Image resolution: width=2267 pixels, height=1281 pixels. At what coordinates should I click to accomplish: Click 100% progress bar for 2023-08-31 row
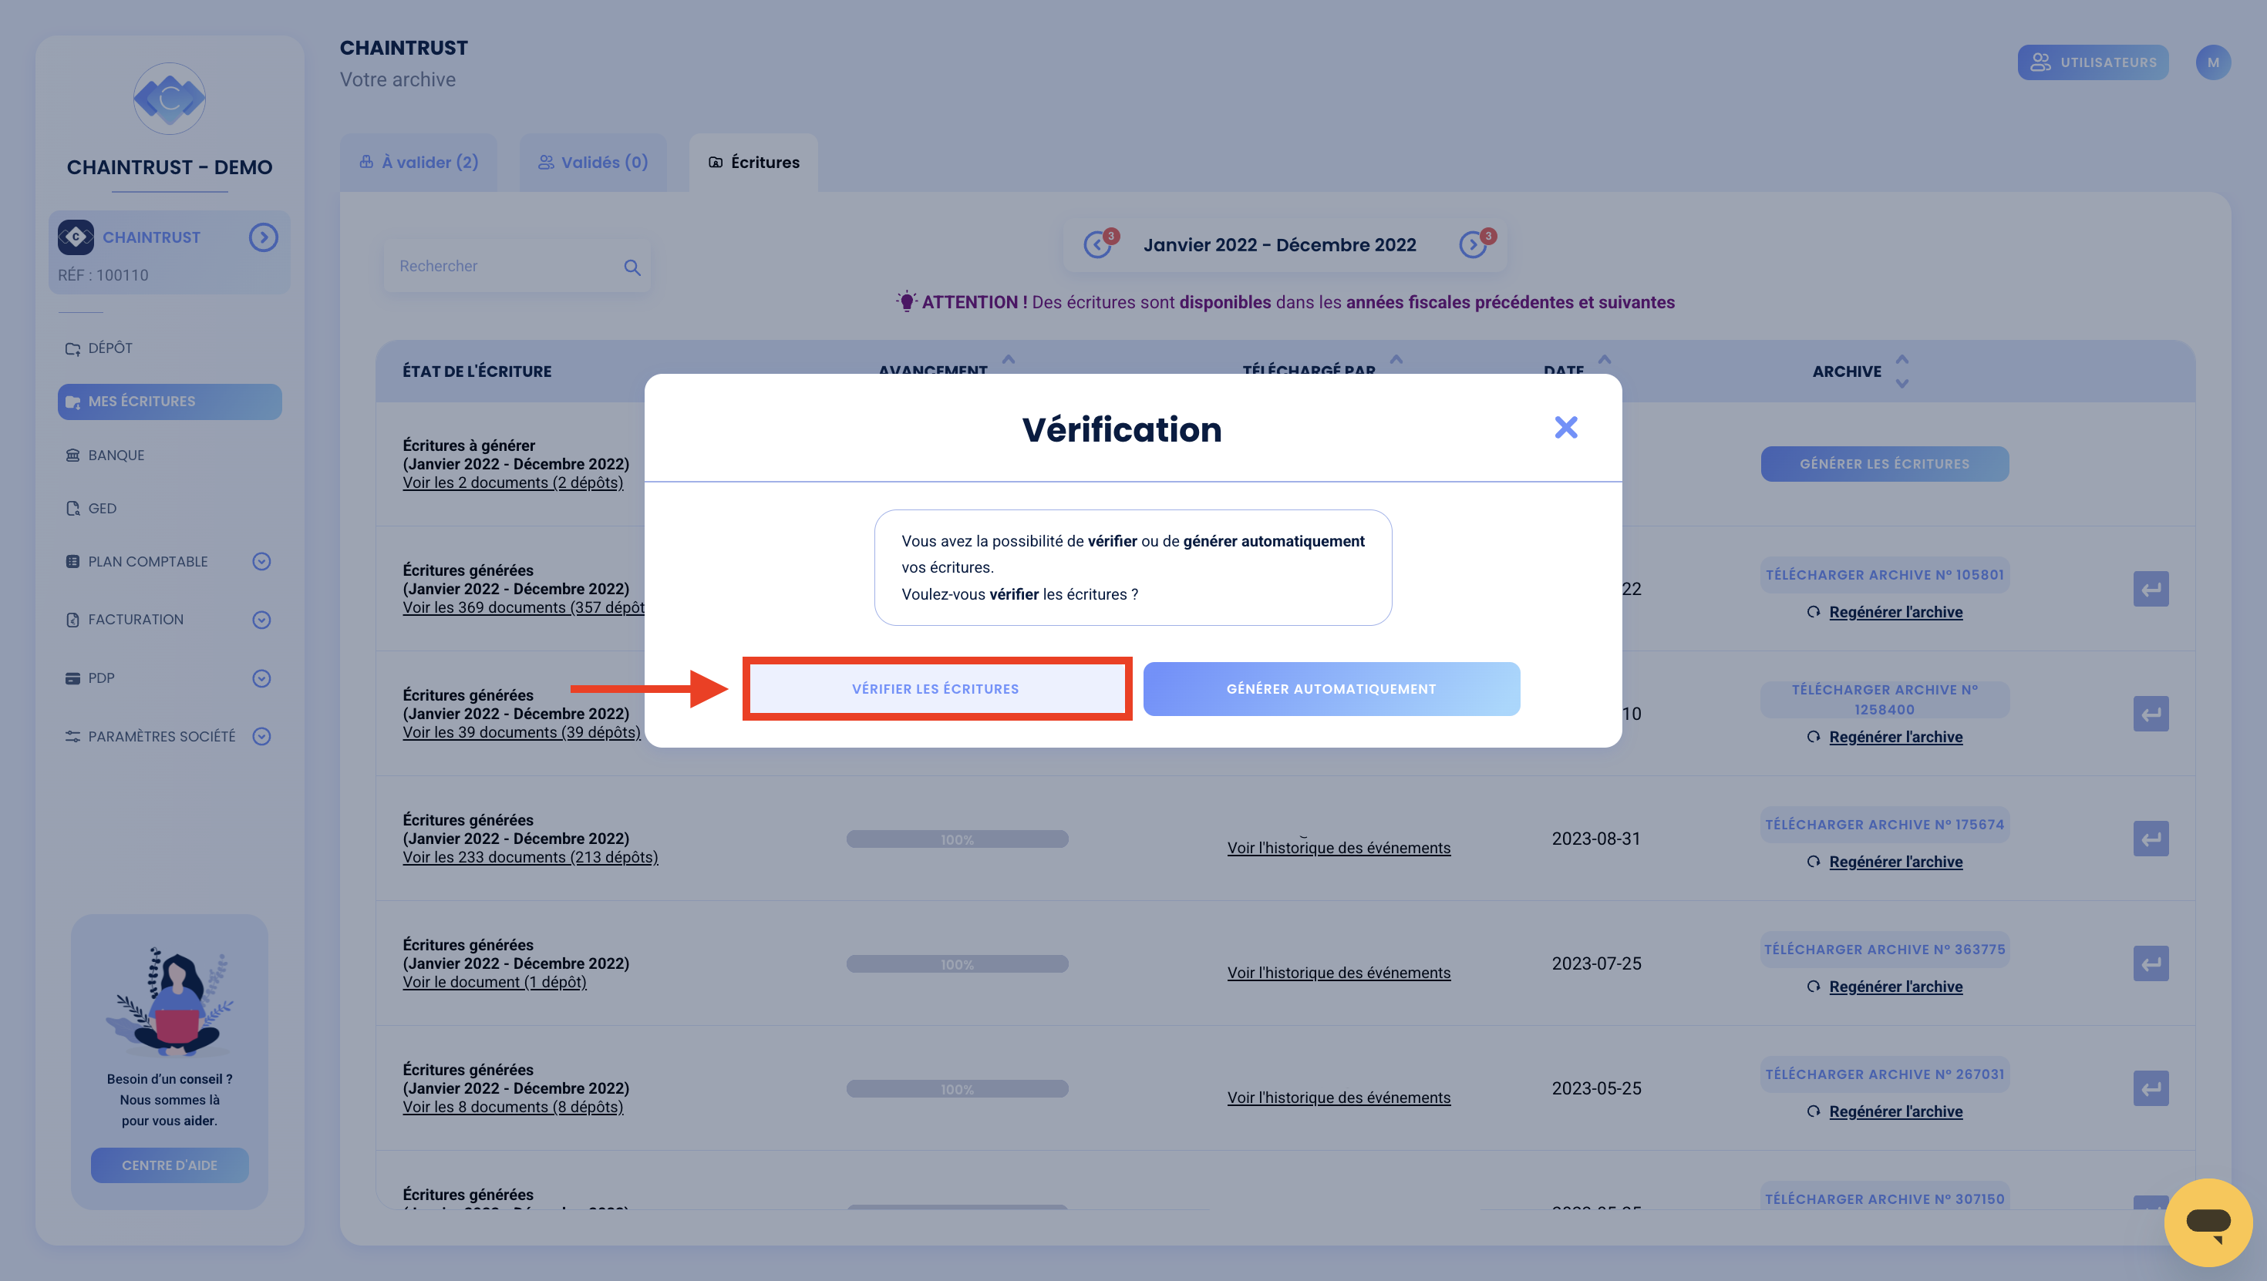point(958,839)
